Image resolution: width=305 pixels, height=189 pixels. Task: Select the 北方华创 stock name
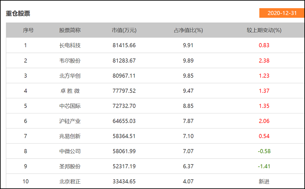tap(70, 76)
